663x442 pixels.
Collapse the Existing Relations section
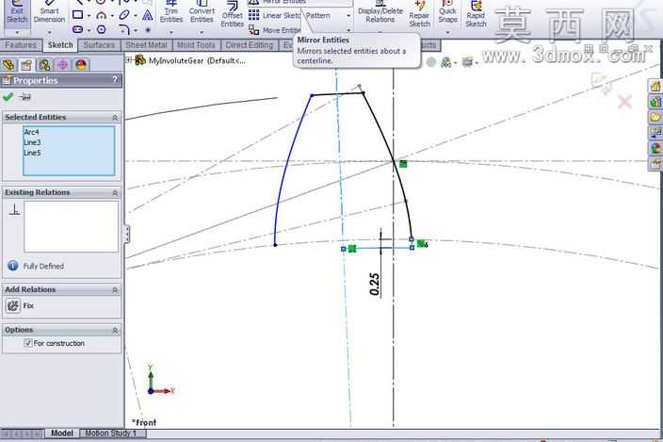pos(115,193)
